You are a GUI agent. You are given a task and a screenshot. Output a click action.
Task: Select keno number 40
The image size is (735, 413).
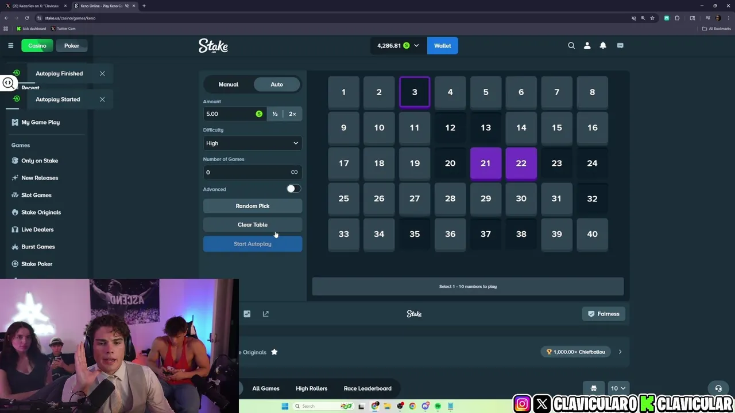point(592,234)
